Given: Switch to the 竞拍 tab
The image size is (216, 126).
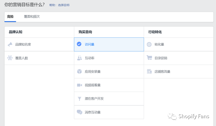Looking at the screenshot, I should (x=10, y=17).
